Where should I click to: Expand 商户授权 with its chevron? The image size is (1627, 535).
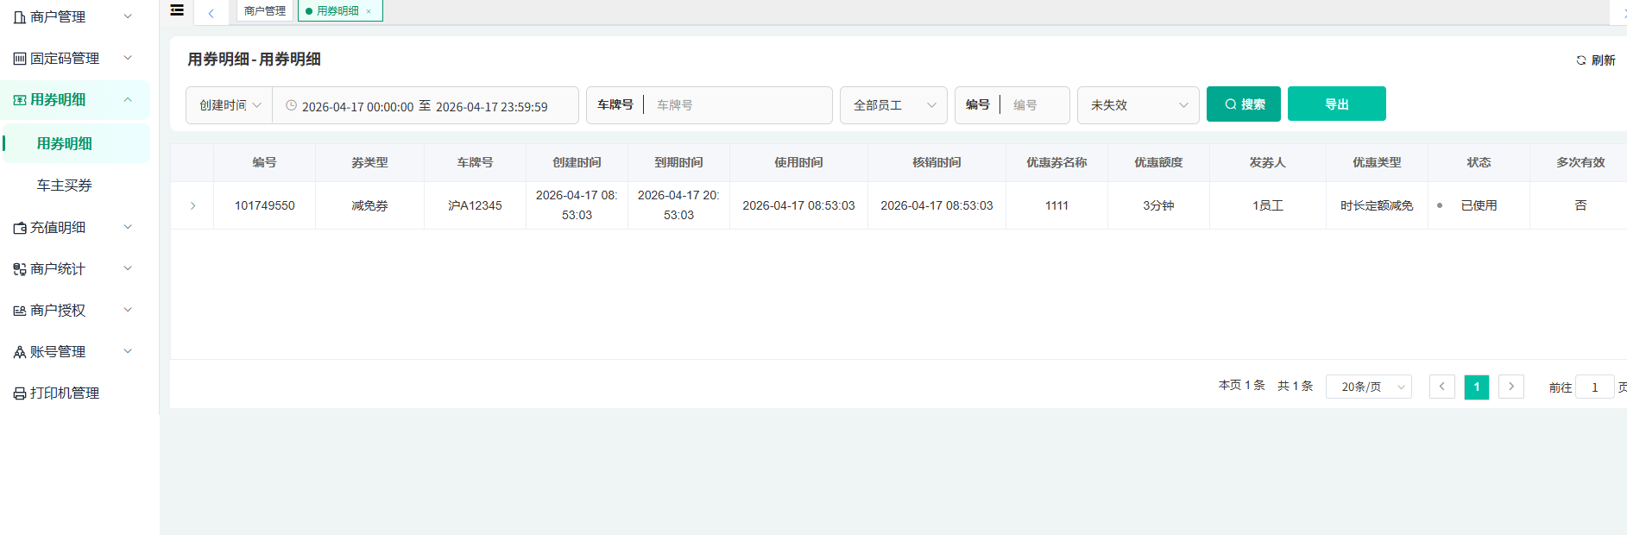(x=128, y=310)
